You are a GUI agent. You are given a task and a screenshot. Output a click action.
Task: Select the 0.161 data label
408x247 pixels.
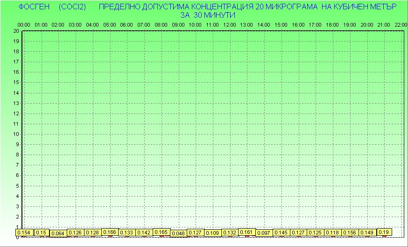click(246, 232)
